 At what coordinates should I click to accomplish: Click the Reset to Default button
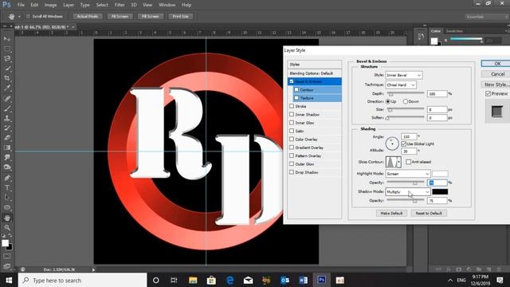(429, 213)
